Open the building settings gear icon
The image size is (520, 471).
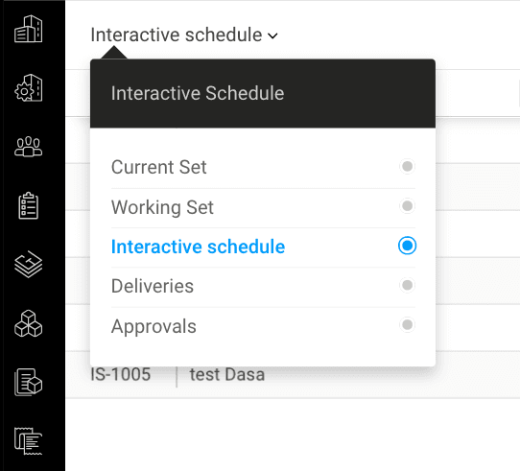click(x=29, y=88)
